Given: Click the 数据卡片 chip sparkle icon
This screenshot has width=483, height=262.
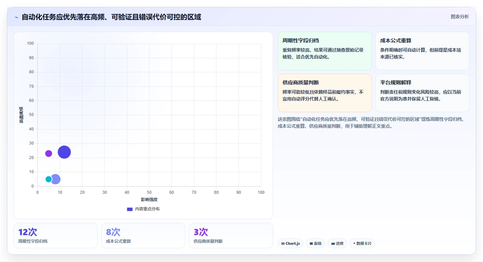Looking at the screenshot, I should pyautogui.click(x=354, y=243).
